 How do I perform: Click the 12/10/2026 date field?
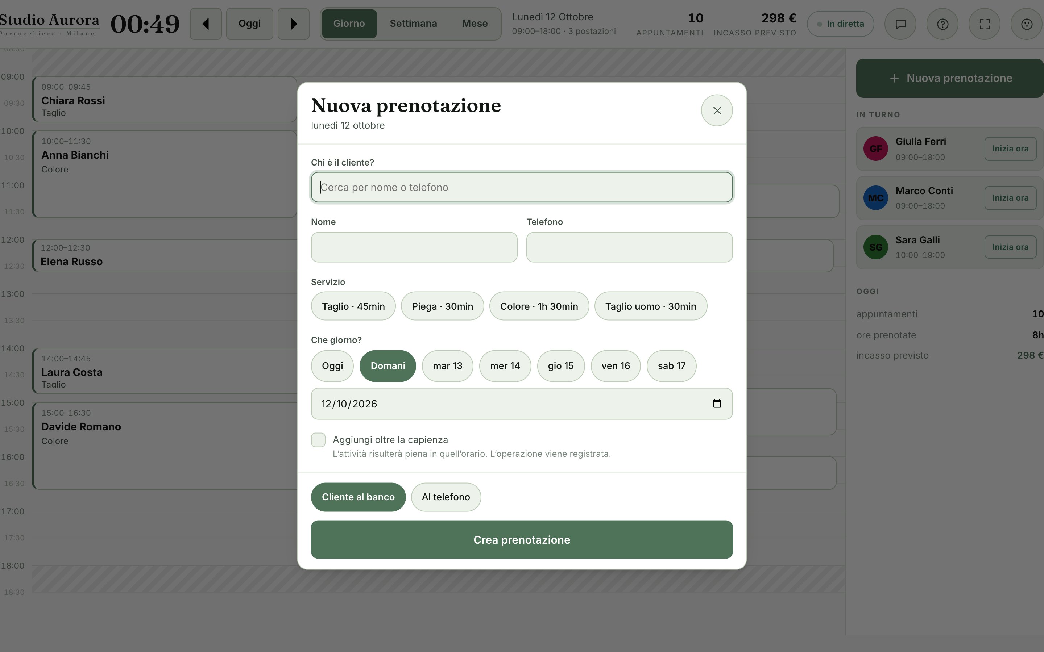point(522,404)
